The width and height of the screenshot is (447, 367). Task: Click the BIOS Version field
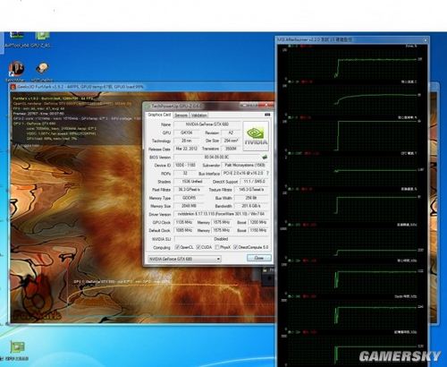click(217, 157)
